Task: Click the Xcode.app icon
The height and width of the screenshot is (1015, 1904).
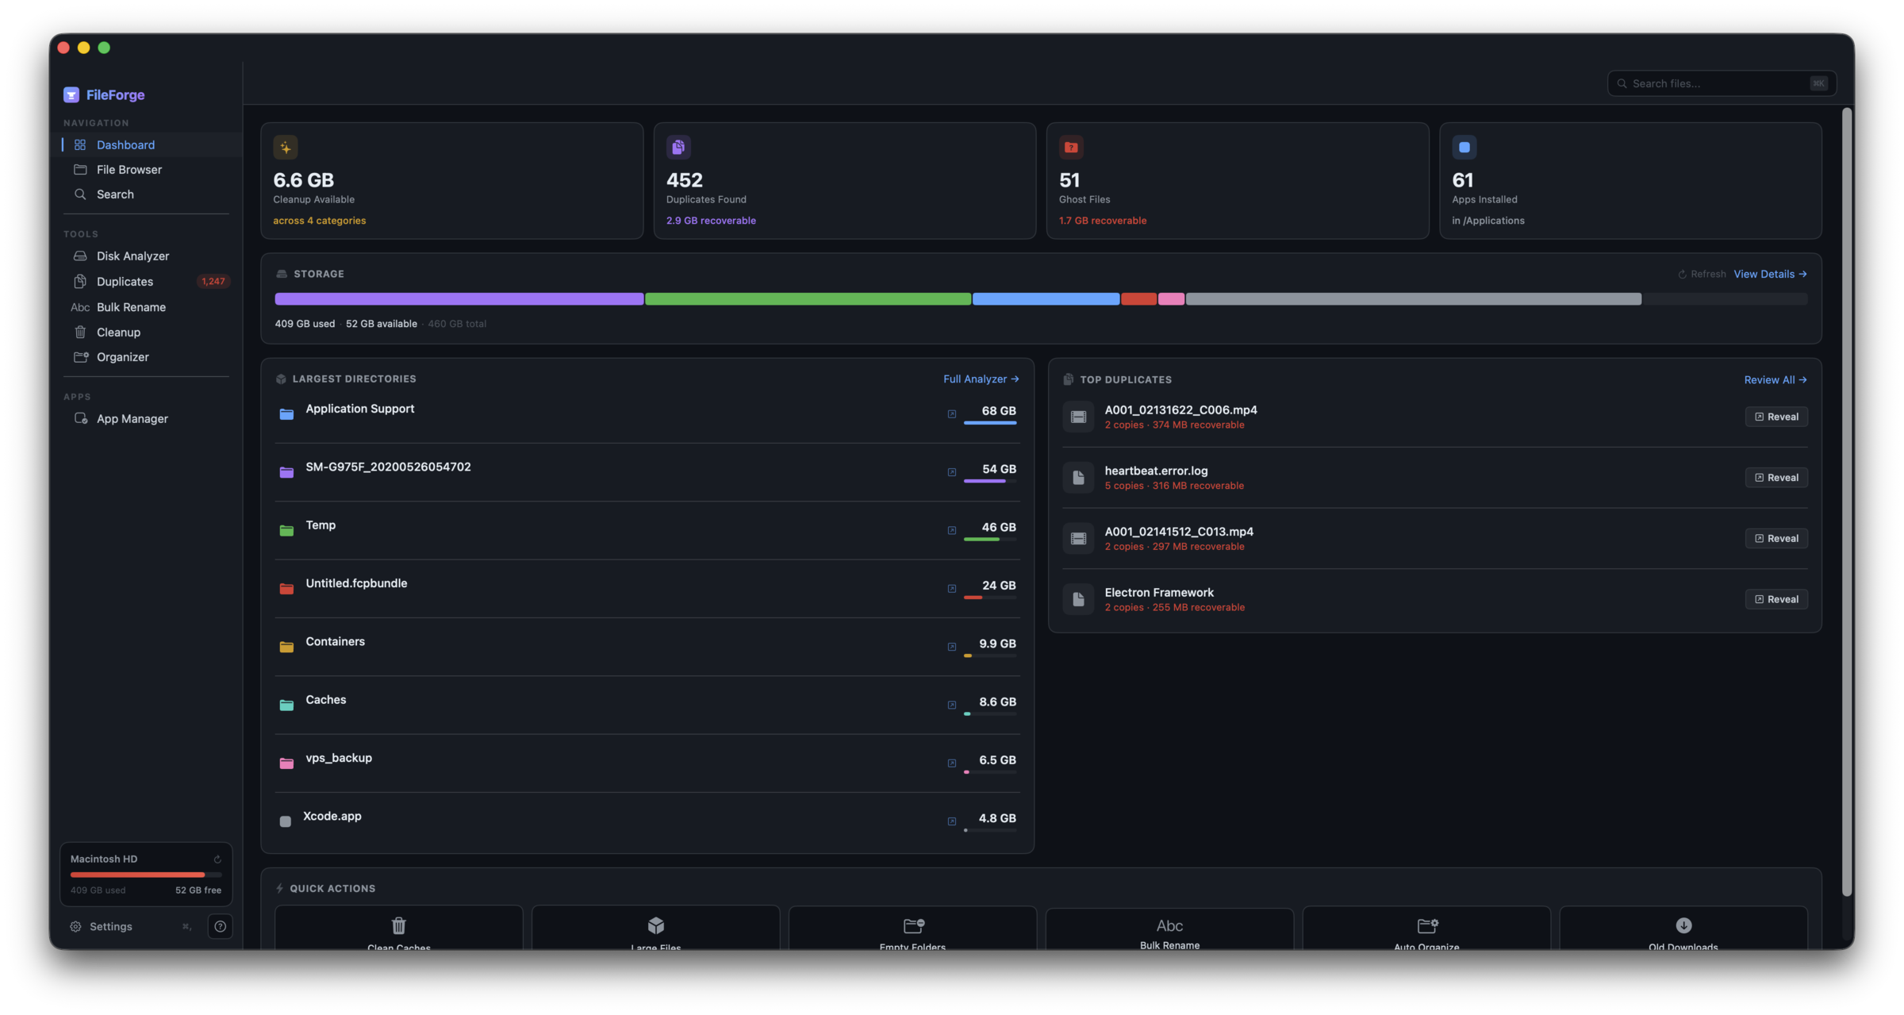Action: 286,821
